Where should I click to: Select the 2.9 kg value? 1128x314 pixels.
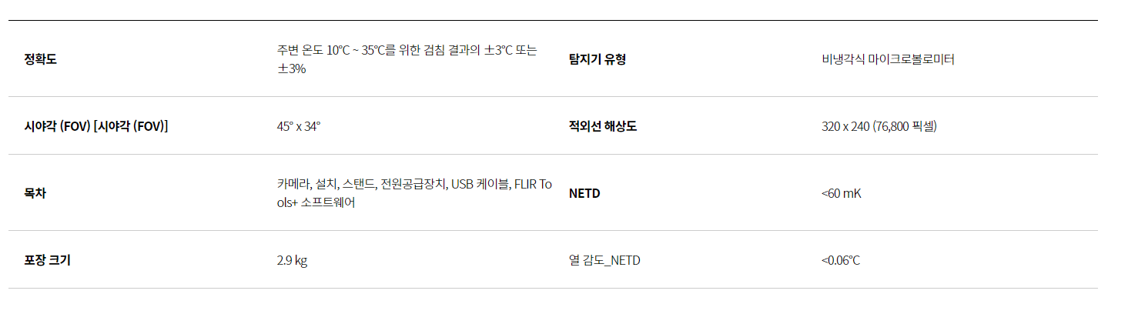292,260
